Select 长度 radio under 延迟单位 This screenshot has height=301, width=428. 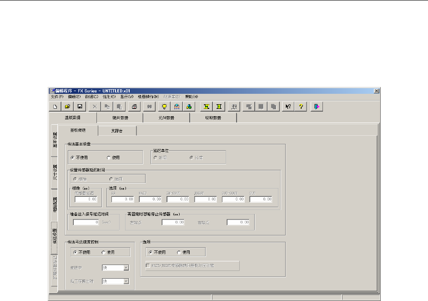[191, 158]
